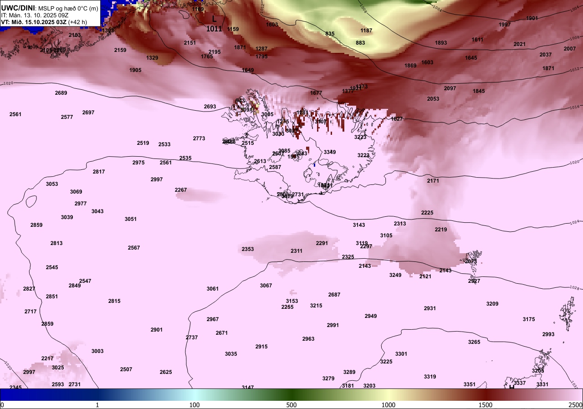Click the map value 1997
The height and width of the screenshot is (409, 583).
point(505,25)
